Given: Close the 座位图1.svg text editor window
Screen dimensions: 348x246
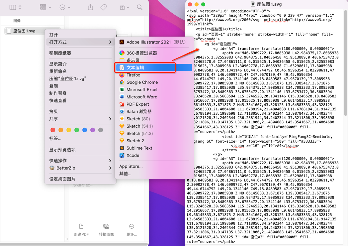Looking at the screenshot, I should tap(190, 4).
